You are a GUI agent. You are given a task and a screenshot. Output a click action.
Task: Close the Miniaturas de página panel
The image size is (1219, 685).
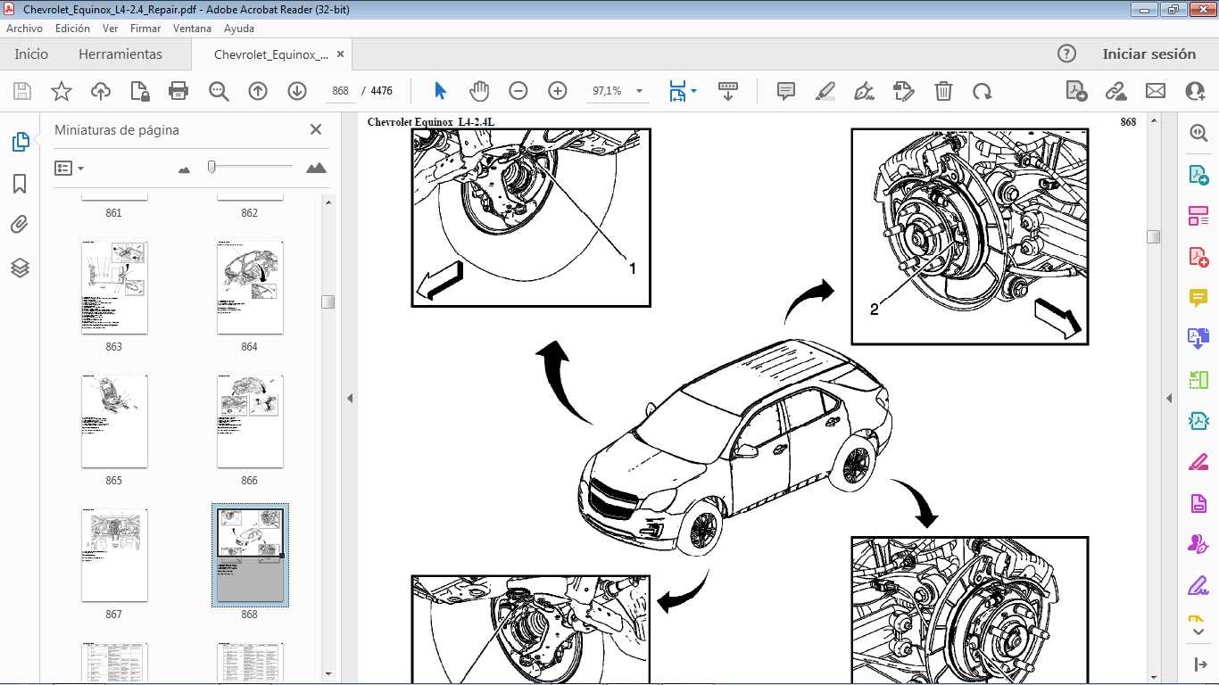tap(316, 129)
